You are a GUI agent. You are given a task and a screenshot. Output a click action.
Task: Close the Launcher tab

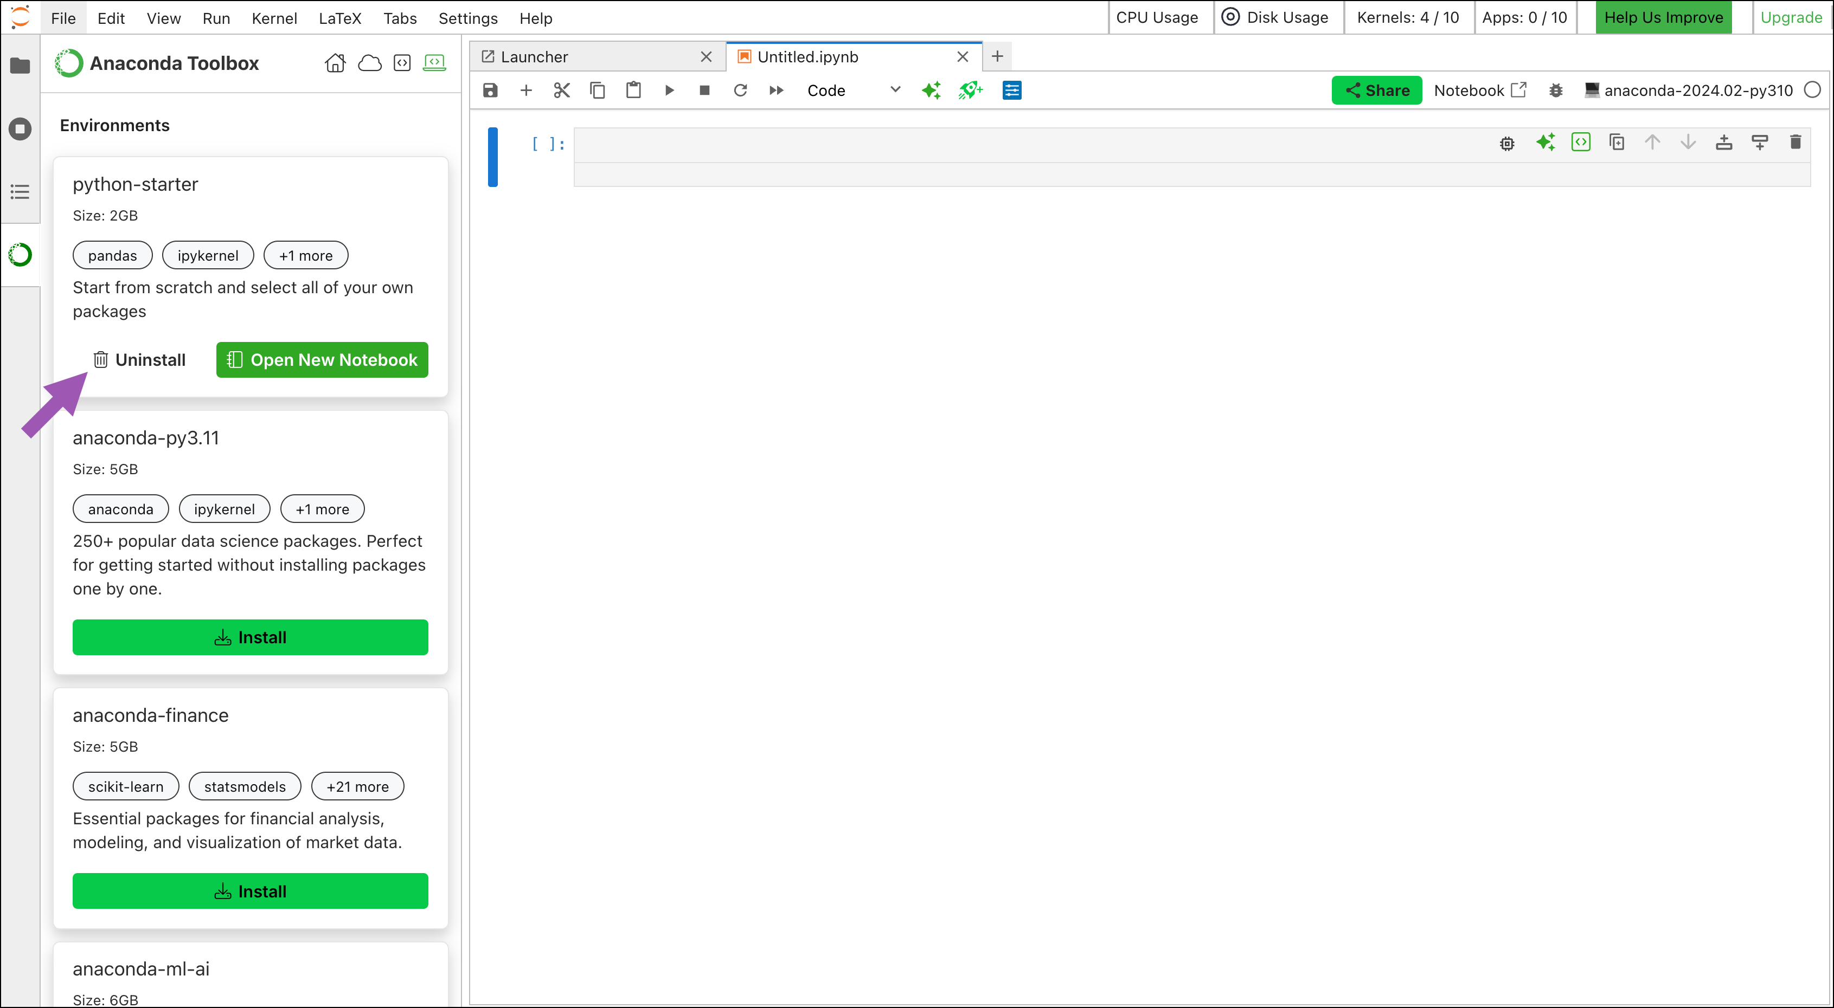pos(706,57)
